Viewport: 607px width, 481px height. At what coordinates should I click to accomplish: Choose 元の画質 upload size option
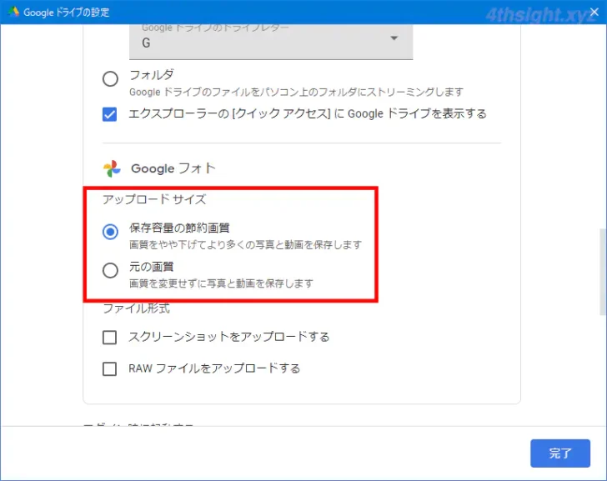click(110, 270)
